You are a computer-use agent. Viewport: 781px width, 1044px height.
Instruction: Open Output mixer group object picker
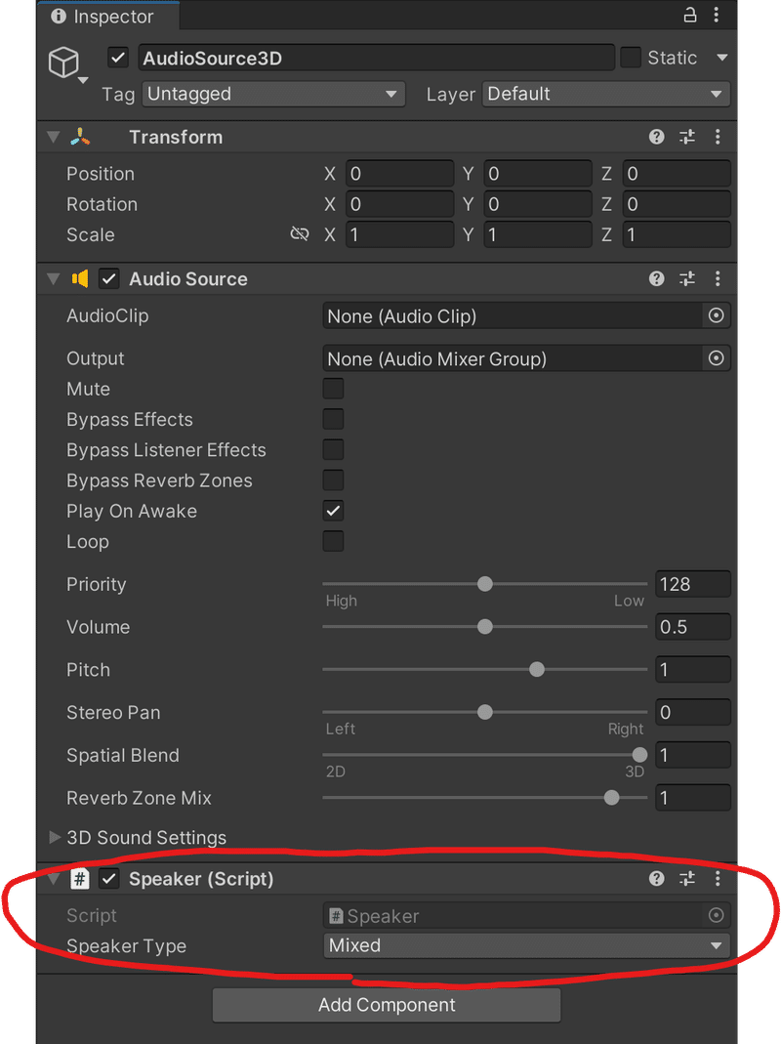point(716,358)
